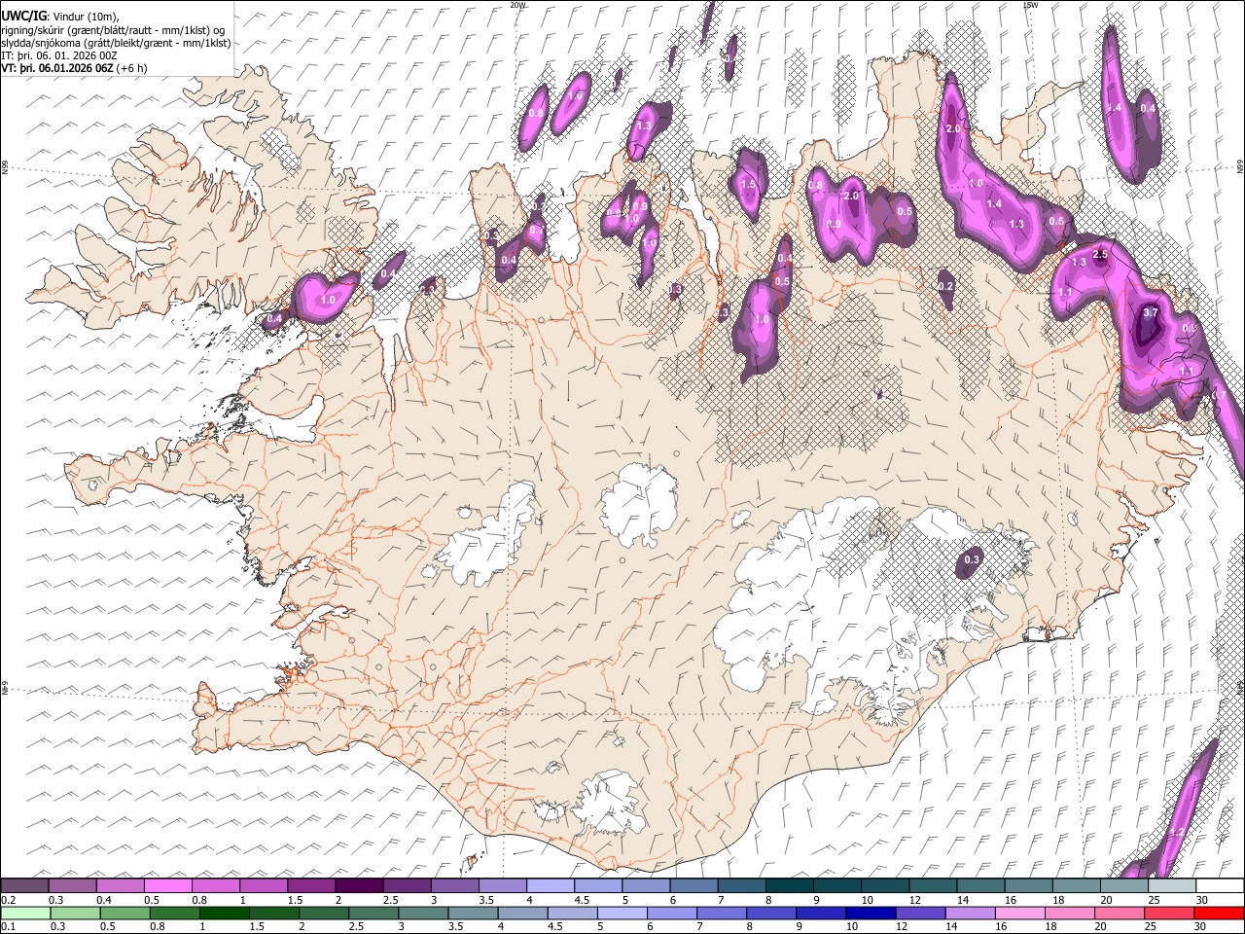The height and width of the screenshot is (934, 1245).
Task: Click the dark navy blue swatch in bottom legend row
Action: [x=869, y=913]
